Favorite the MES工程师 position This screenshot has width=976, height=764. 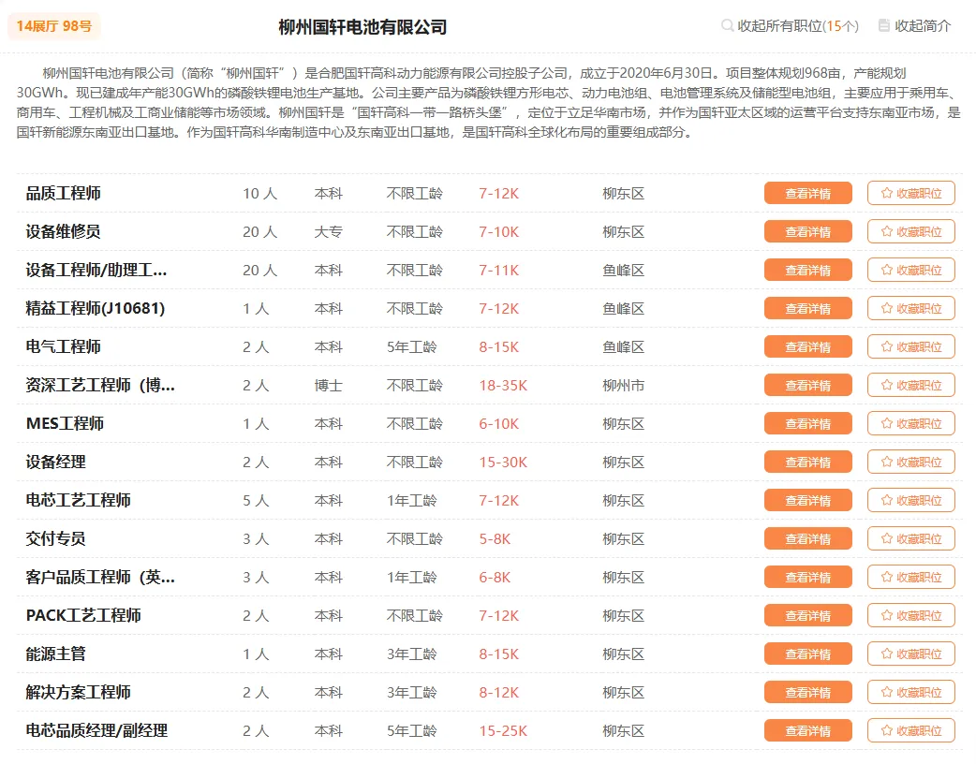[911, 424]
